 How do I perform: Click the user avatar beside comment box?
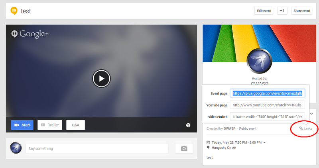click(x=16, y=148)
